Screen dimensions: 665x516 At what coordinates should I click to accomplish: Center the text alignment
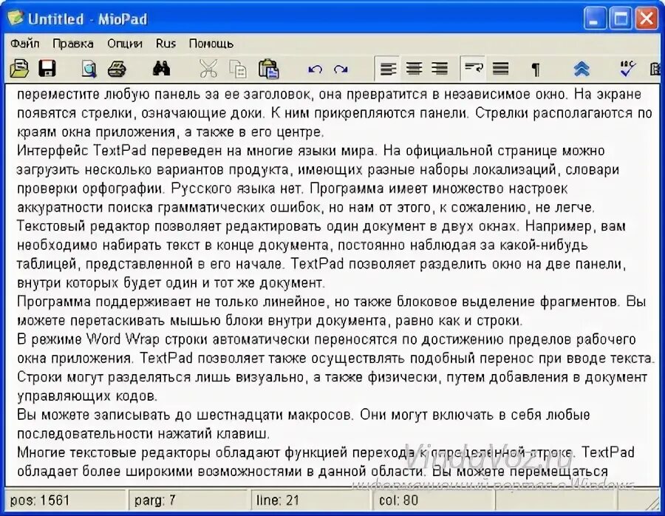pos(414,68)
